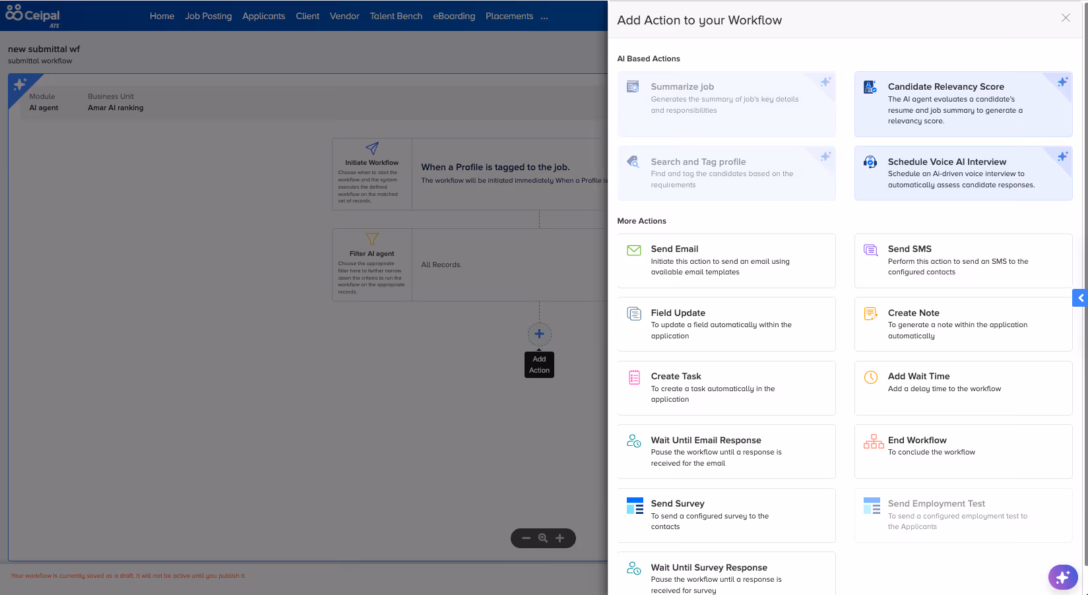Click the End Workflow hierarchy icon
Image resolution: width=1088 pixels, height=595 pixels.
pos(874,441)
